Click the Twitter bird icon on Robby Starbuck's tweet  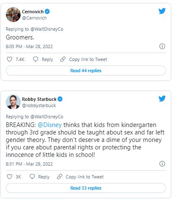coord(162,99)
